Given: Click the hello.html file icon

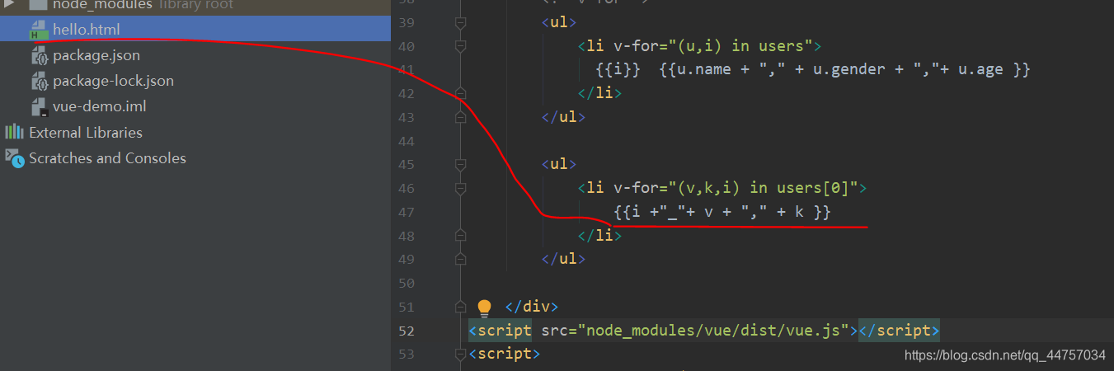Looking at the screenshot, I should tap(39, 31).
